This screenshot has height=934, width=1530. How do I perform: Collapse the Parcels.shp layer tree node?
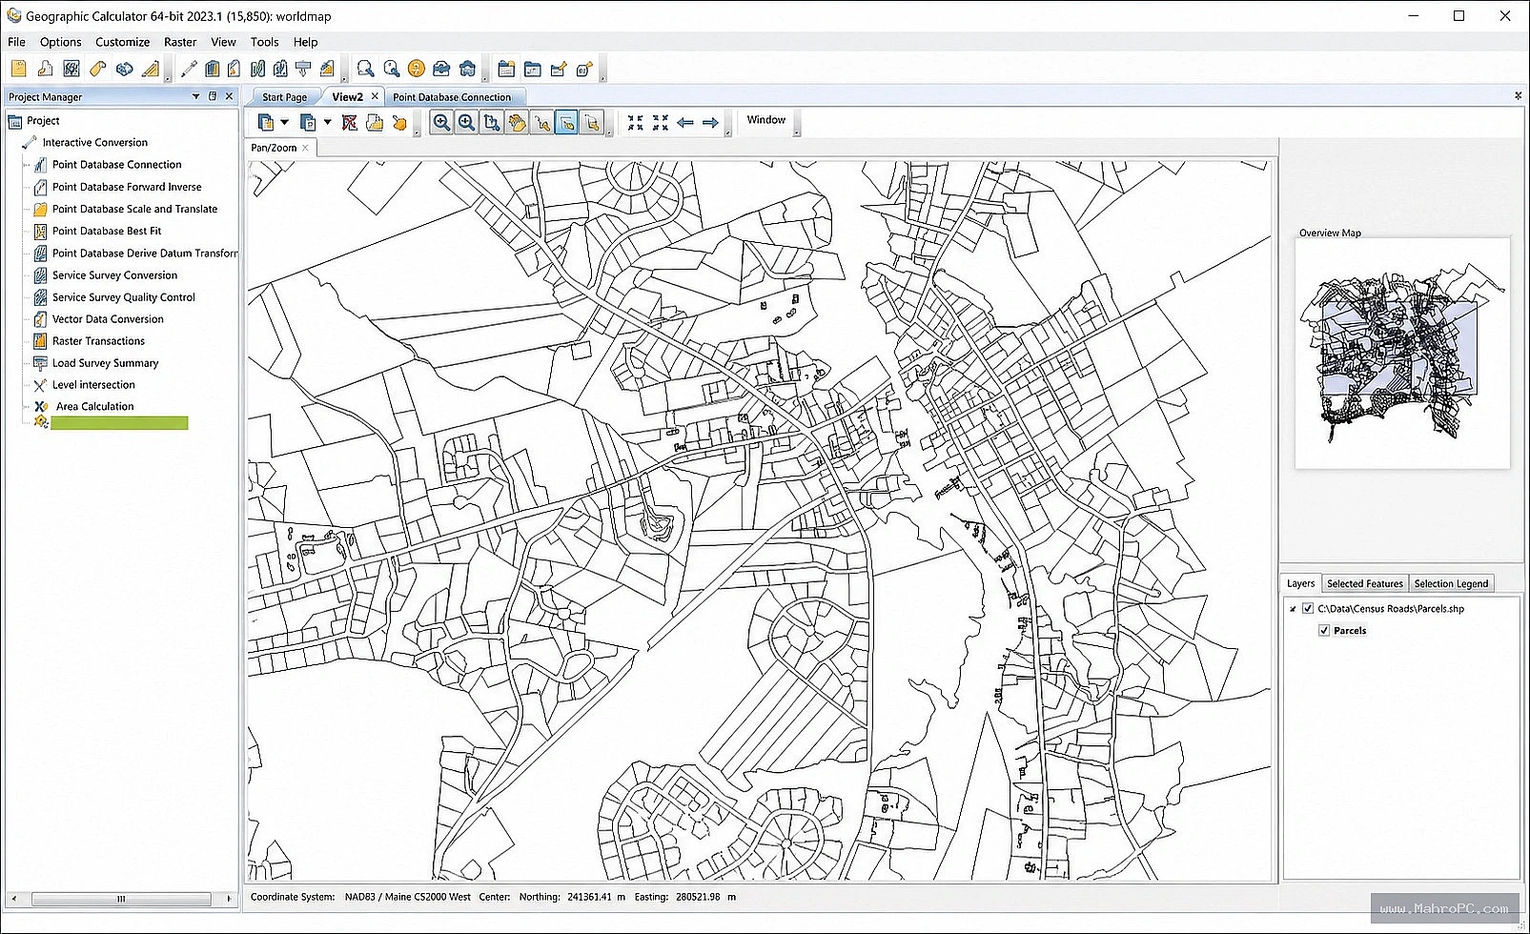coord(1293,608)
